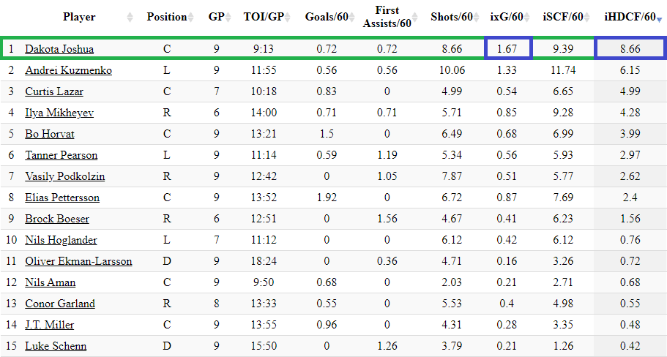Click Brock Boeser's First Assists/60 cell
The image size is (667, 357).
[387, 219]
